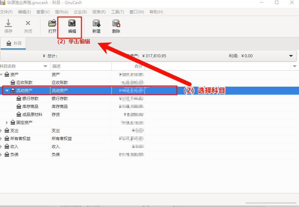Click the icon beside 支出 account name
299x207 pixels.
pyautogui.click(x=7, y=130)
